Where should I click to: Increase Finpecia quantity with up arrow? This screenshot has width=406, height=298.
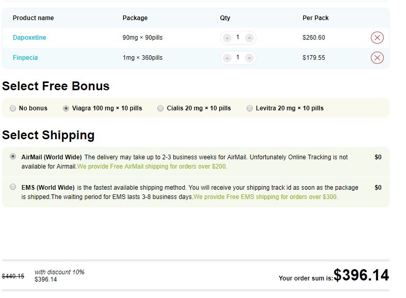(x=249, y=58)
